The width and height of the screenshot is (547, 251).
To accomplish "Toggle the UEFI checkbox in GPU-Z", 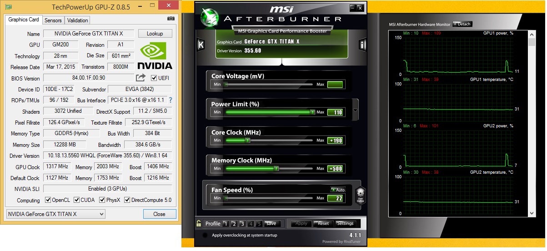I will pos(154,78).
